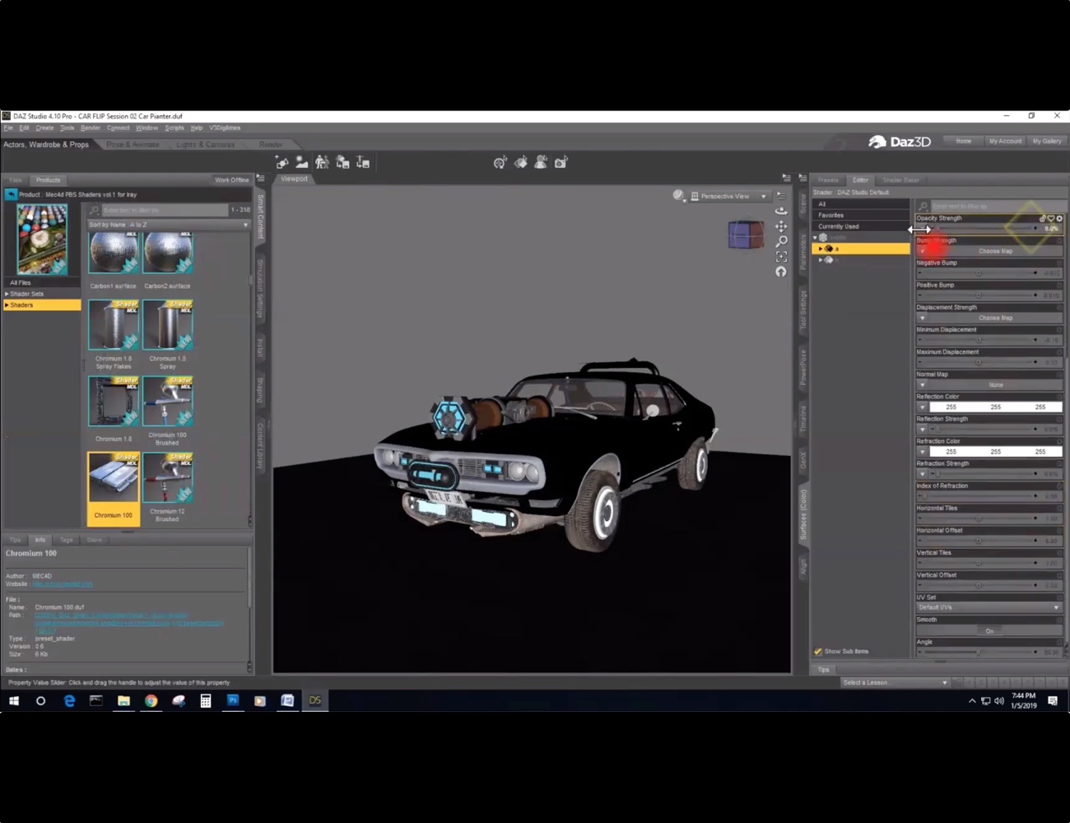The image size is (1070, 823).
Task: Switch to the Info tab
Action: pyautogui.click(x=40, y=540)
